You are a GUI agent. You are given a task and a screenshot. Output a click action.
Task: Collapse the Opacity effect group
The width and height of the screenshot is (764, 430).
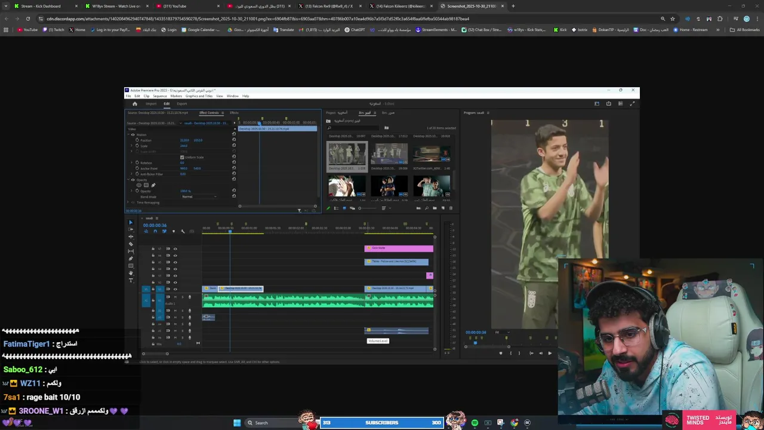[x=128, y=180]
